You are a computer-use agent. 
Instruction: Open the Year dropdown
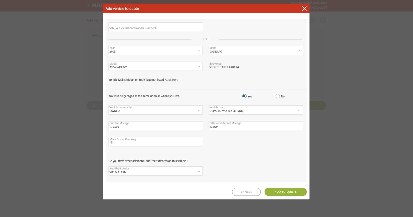(x=156, y=51)
